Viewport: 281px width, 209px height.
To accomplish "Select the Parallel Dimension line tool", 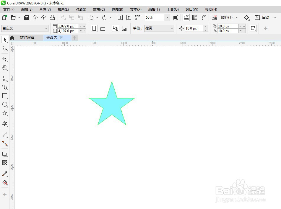I will (x=5, y=135).
